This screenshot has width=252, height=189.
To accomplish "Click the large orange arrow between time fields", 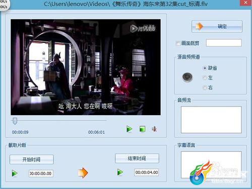I will click(x=83, y=173).
